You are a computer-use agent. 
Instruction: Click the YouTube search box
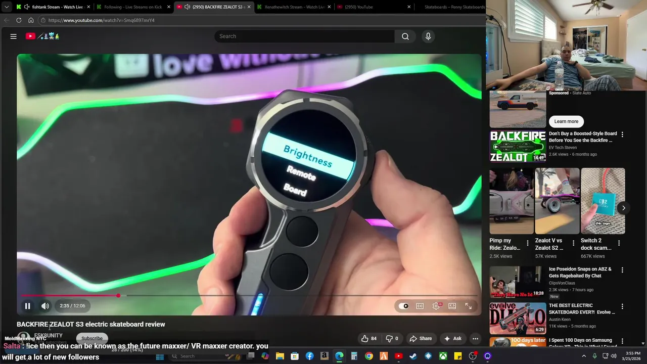[x=305, y=36]
